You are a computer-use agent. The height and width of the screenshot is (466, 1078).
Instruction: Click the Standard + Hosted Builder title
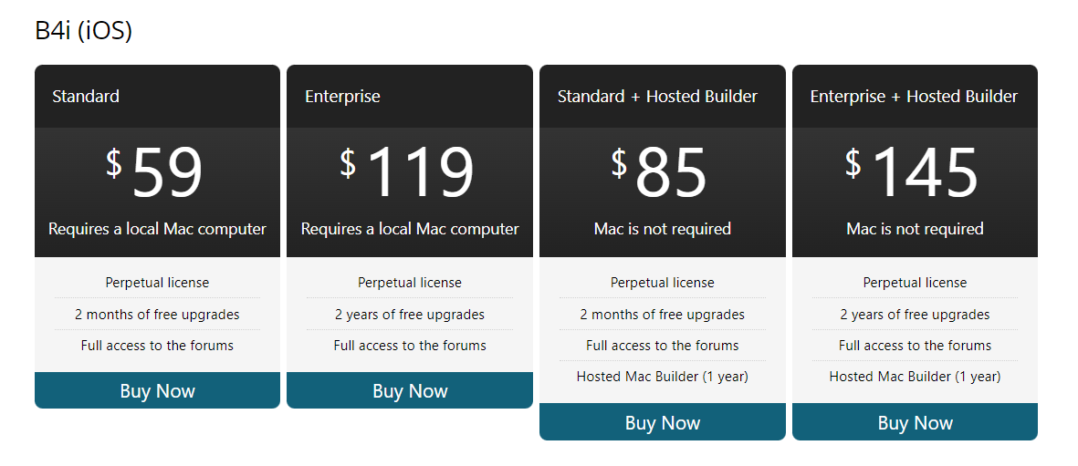pyautogui.click(x=657, y=96)
